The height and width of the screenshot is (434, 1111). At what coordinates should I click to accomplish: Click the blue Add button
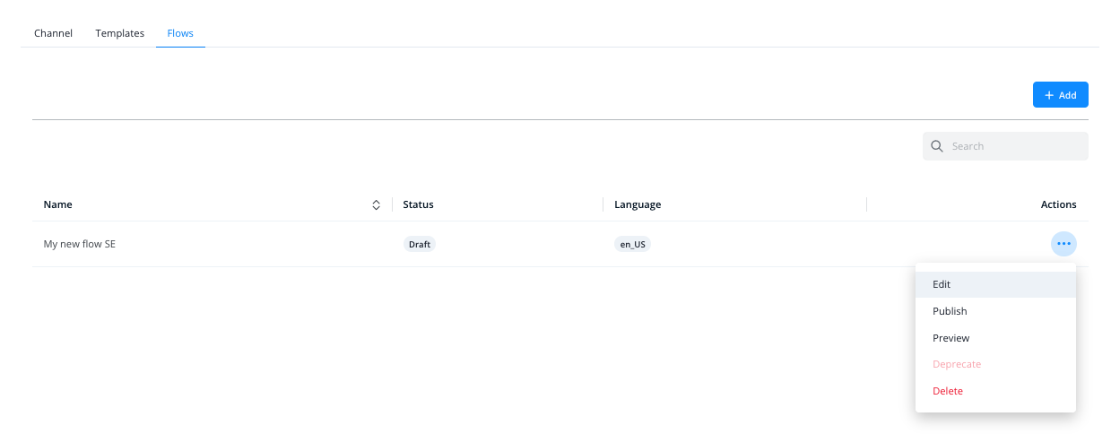point(1061,95)
